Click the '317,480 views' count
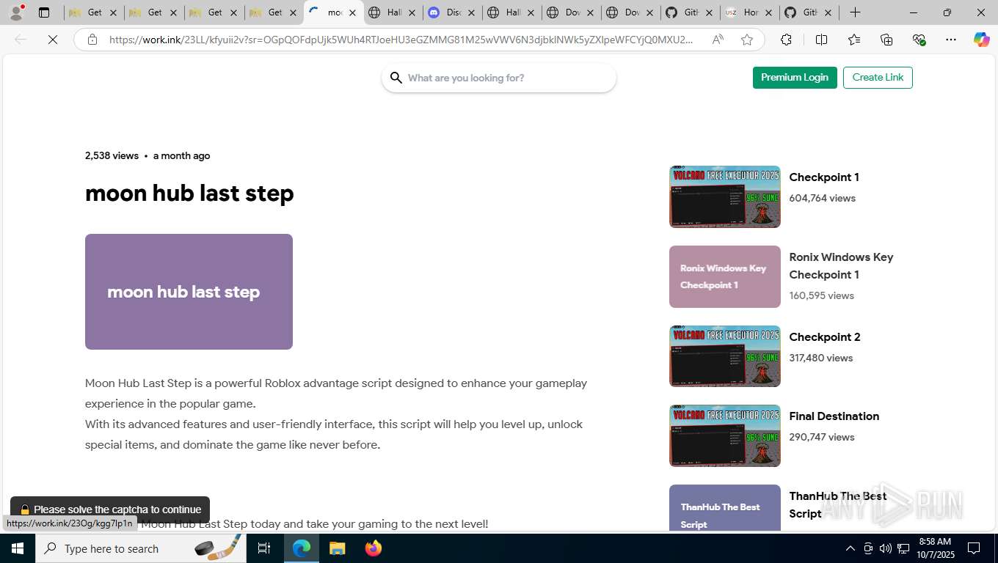 [x=820, y=358]
